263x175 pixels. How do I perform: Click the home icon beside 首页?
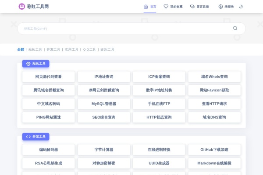point(146,7)
